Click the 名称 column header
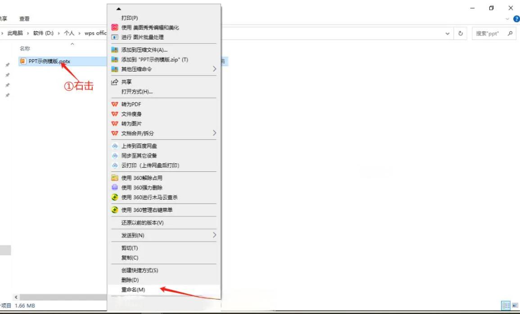520x314 pixels. pos(25,49)
